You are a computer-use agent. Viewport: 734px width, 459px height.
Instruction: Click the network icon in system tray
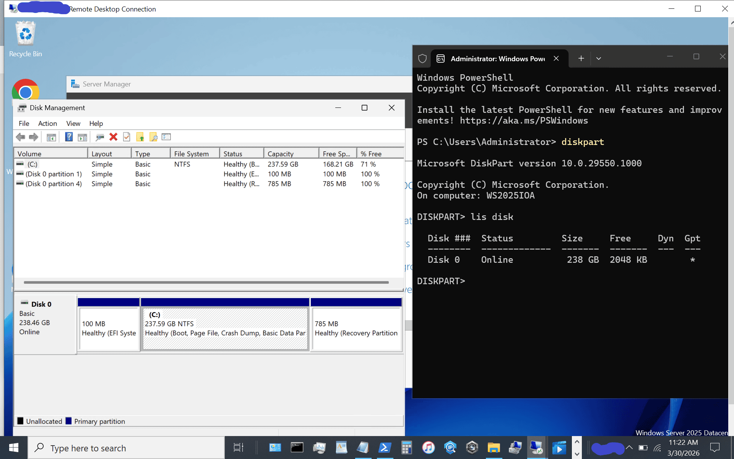pos(658,448)
